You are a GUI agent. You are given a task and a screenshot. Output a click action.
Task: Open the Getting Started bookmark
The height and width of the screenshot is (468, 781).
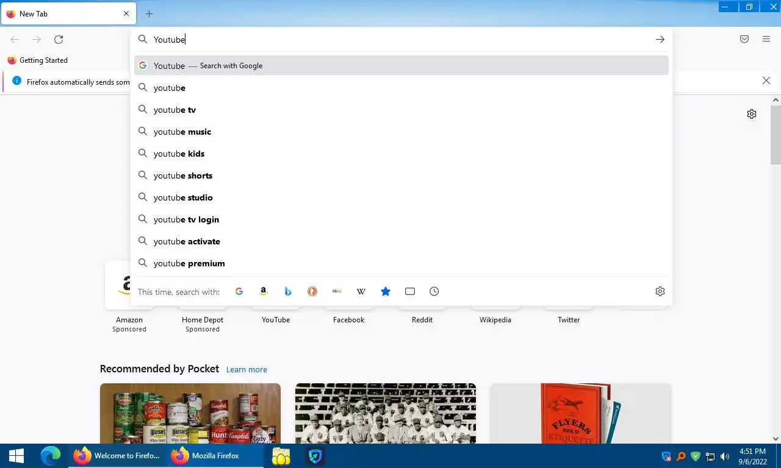click(x=38, y=60)
